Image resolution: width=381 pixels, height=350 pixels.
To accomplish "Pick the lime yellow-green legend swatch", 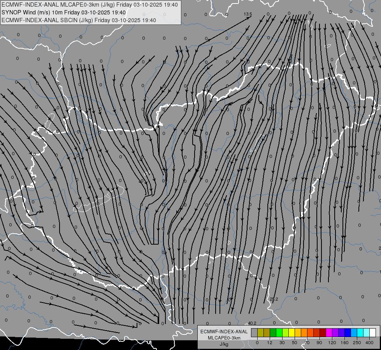I will tap(286, 332).
